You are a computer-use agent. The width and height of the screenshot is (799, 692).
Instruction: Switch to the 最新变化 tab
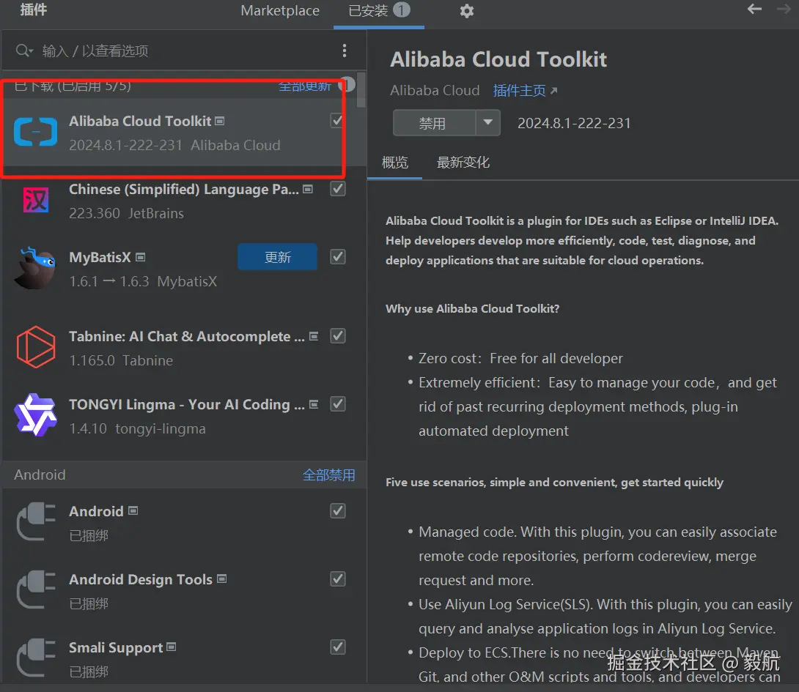point(463,163)
